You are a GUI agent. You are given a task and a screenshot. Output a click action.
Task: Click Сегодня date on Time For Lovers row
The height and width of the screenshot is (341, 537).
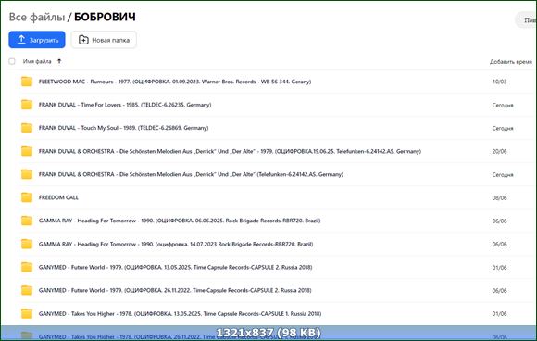click(503, 106)
